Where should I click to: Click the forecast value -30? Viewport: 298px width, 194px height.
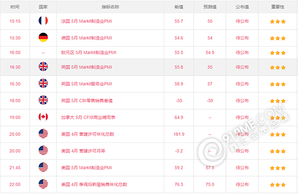point(210,101)
